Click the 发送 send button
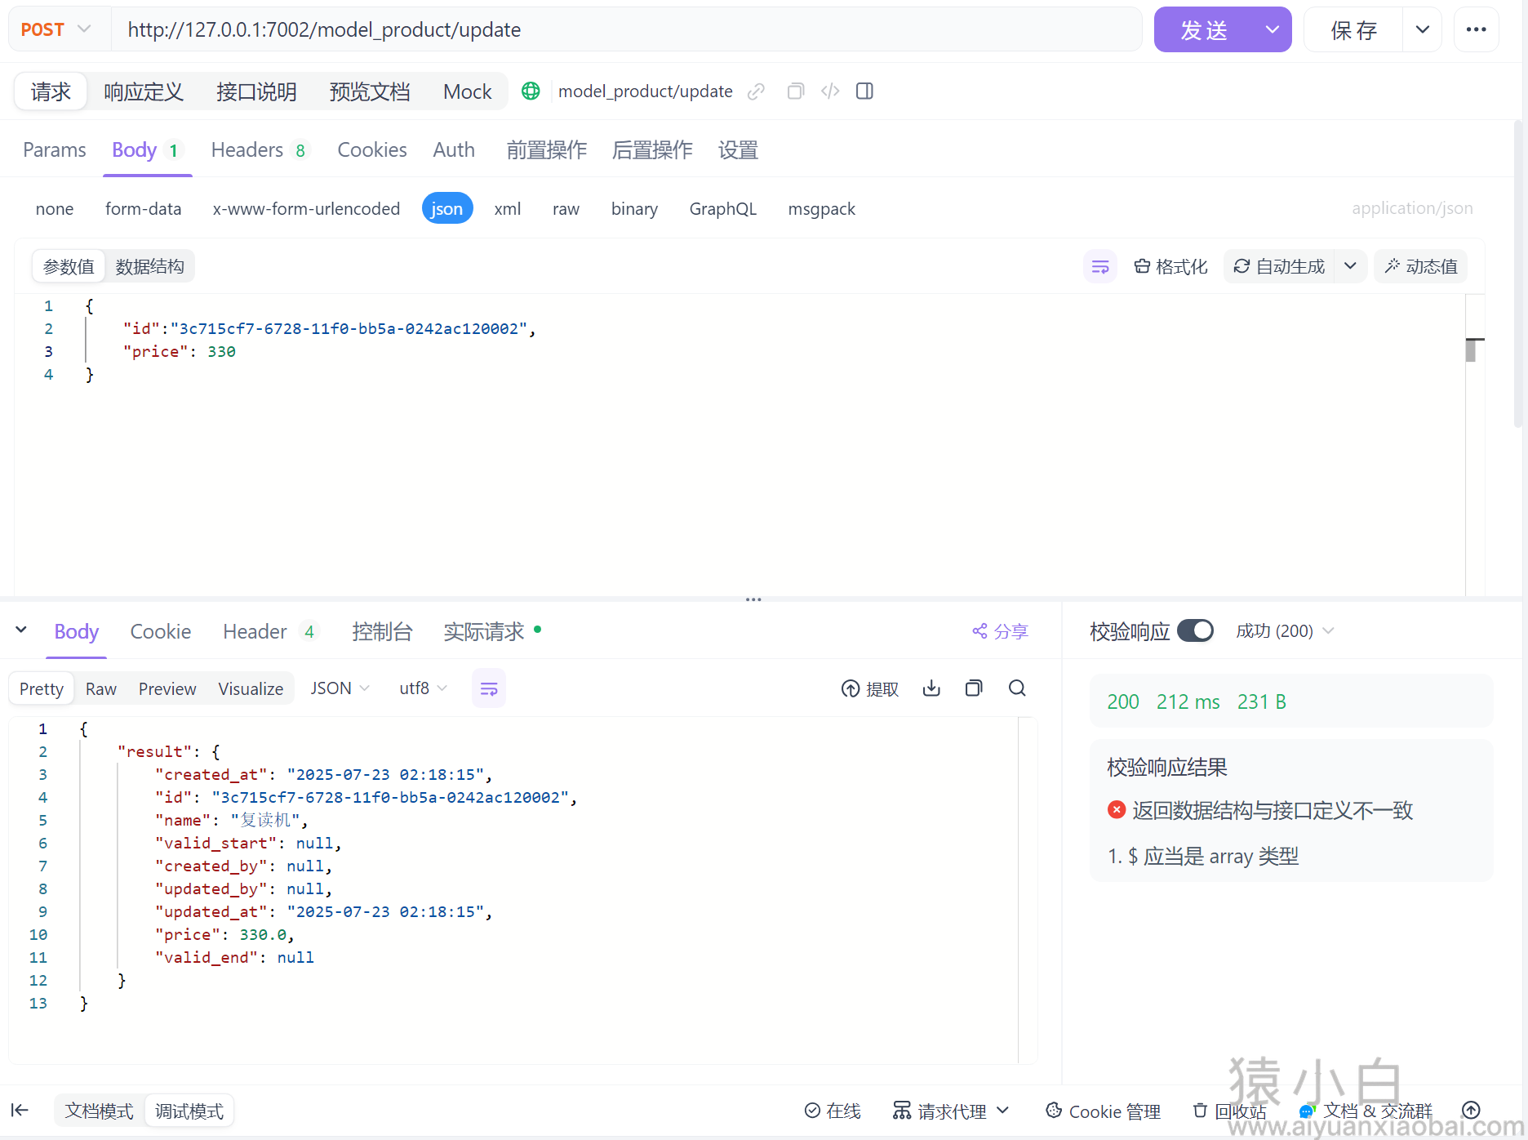 [1204, 30]
